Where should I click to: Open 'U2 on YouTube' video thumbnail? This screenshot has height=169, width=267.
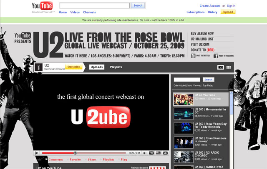tap(184, 99)
